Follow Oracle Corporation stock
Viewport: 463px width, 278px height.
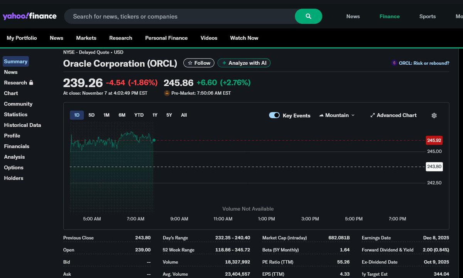199,63
